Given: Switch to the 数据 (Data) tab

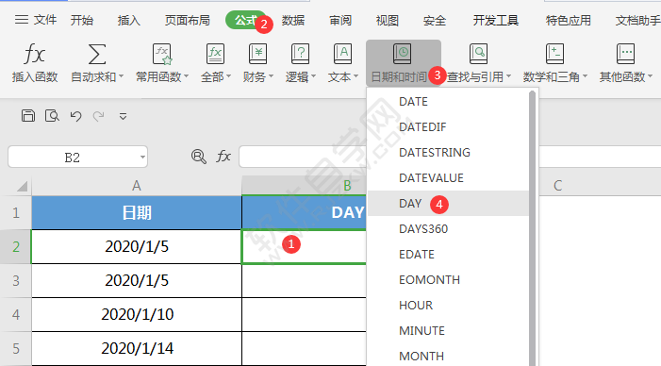Looking at the screenshot, I should [293, 20].
